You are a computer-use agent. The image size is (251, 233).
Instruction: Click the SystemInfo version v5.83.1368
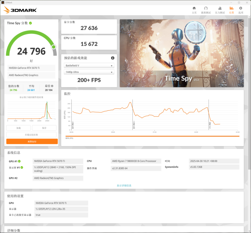click(214, 167)
